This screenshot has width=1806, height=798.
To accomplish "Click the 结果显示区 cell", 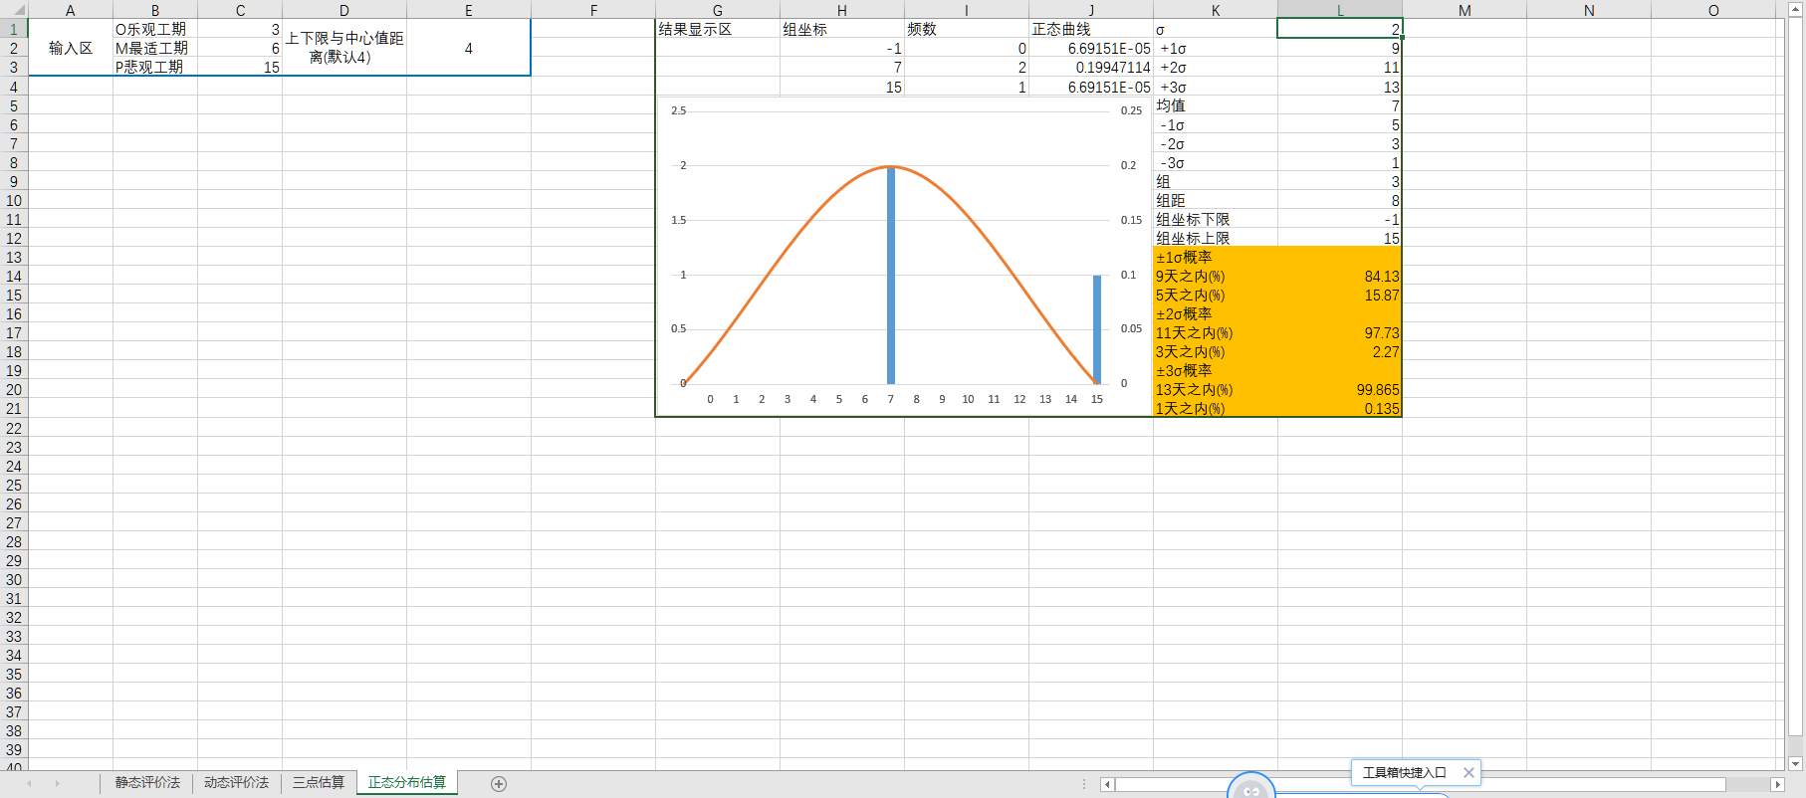I will point(718,29).
